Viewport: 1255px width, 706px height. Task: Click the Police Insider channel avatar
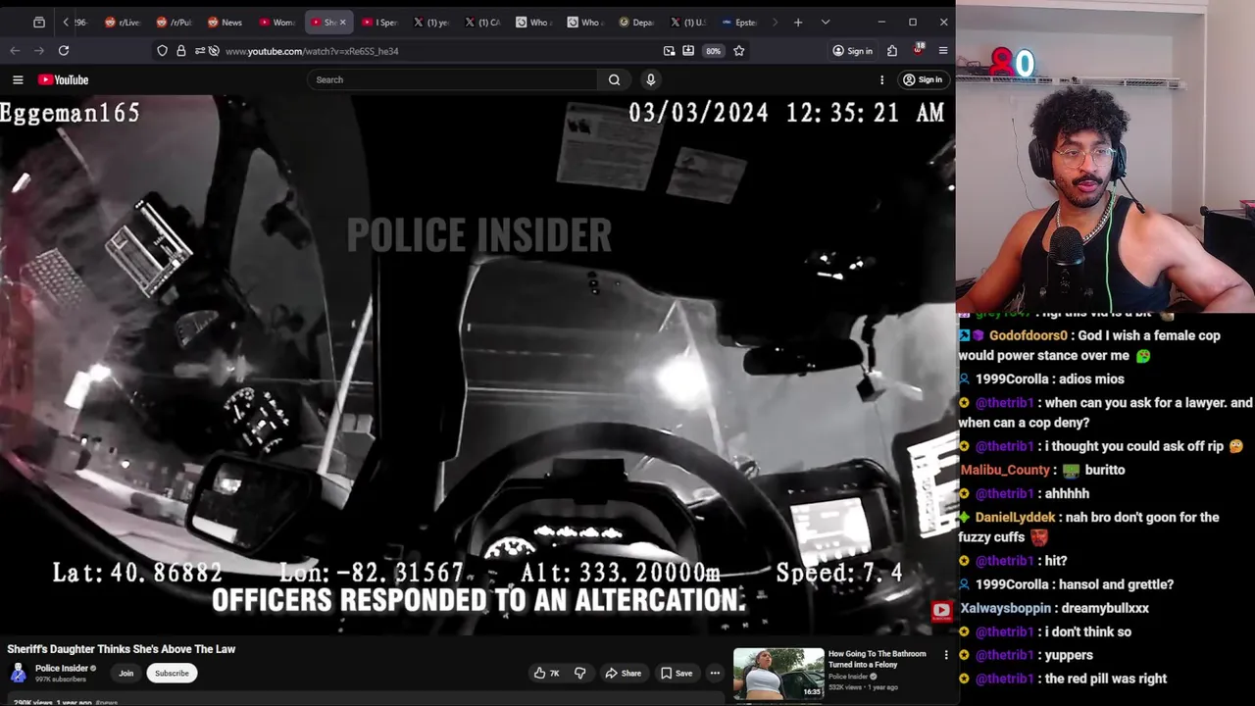tap(18, 673)
